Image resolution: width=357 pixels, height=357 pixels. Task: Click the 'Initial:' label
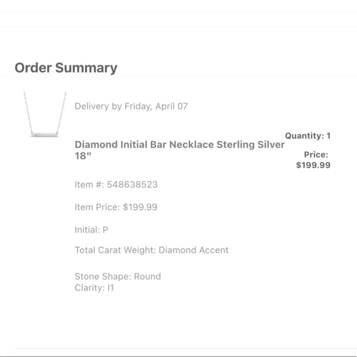(87, 230)
